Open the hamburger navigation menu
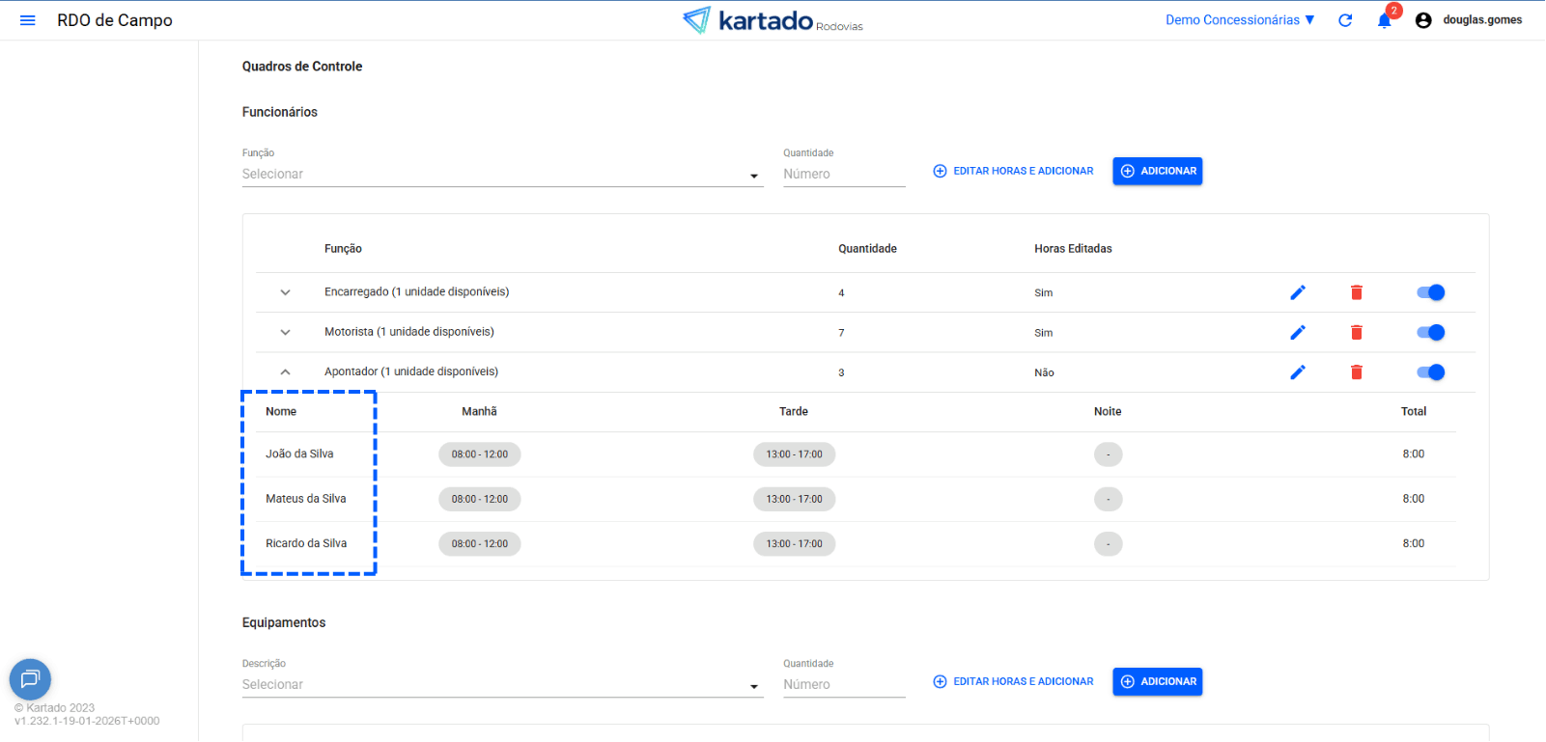Image resolution: width=1546 pixels, height=742 pixels. pos(27,20)
